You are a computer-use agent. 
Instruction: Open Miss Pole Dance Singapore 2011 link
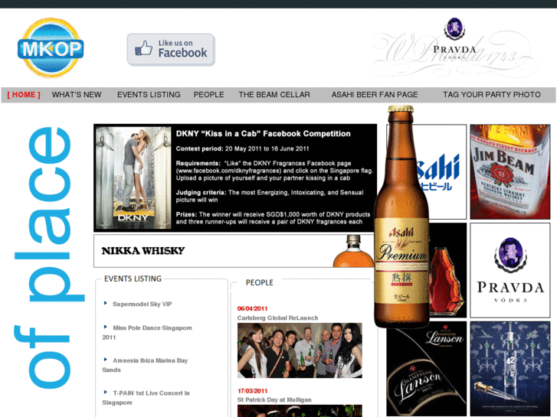pyautogui.click(x=147, y=333)
